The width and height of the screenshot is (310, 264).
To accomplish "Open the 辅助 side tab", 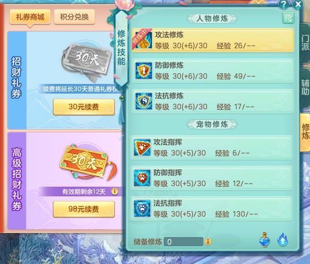I will [305, 87].
